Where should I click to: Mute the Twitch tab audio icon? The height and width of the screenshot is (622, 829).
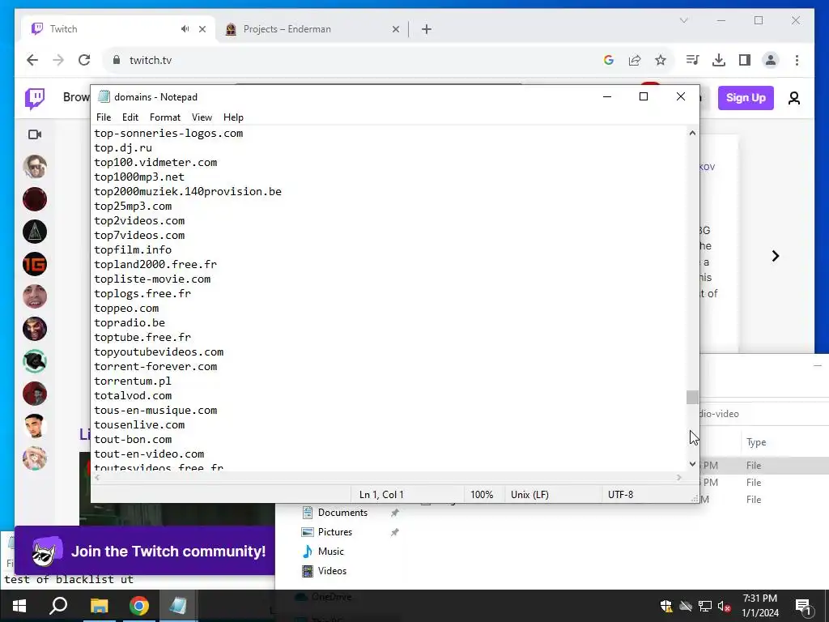[x=185, y=29]
